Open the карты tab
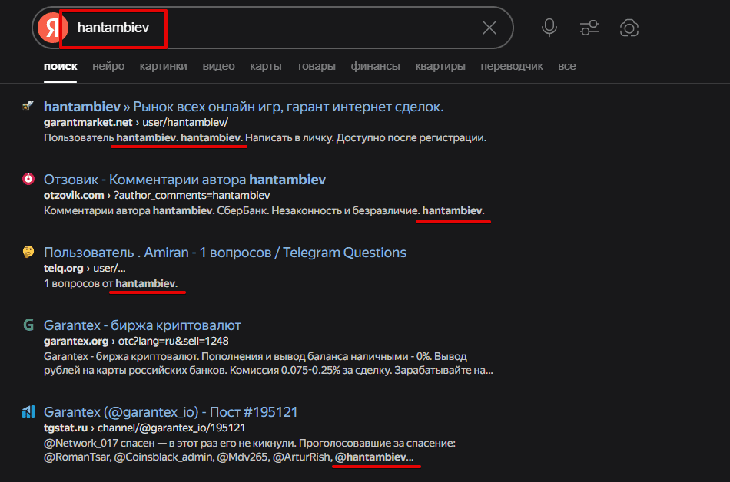The height and width of the screenshot is (482, 730). 265,67
